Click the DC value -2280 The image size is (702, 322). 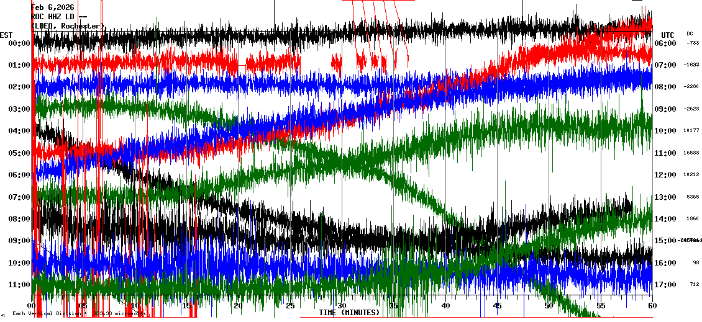click(692, 87)
